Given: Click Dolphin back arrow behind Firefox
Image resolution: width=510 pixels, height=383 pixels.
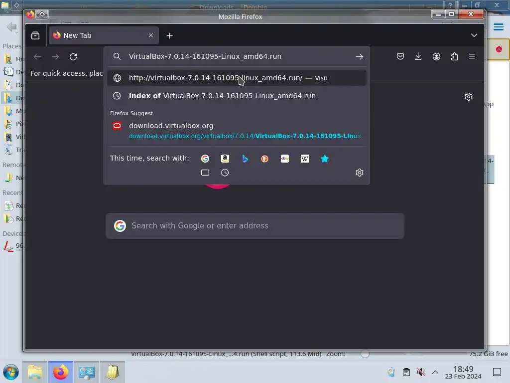Looking at the screenshot, I should [x=12, y=27].
